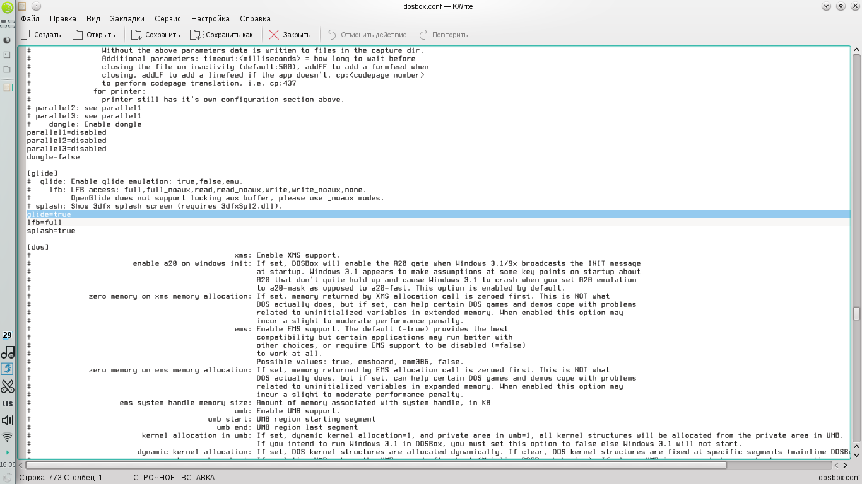Open the Сервис menu
Screen dimensions: 862x484
[167, 19]
